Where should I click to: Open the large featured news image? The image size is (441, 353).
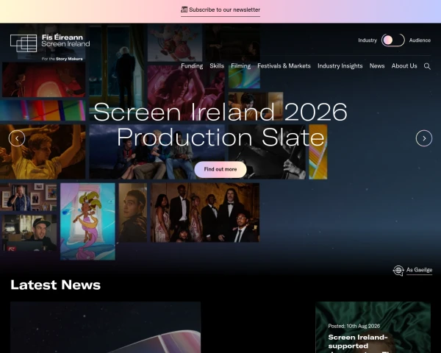pyautogui.click(x=105, y=327)
